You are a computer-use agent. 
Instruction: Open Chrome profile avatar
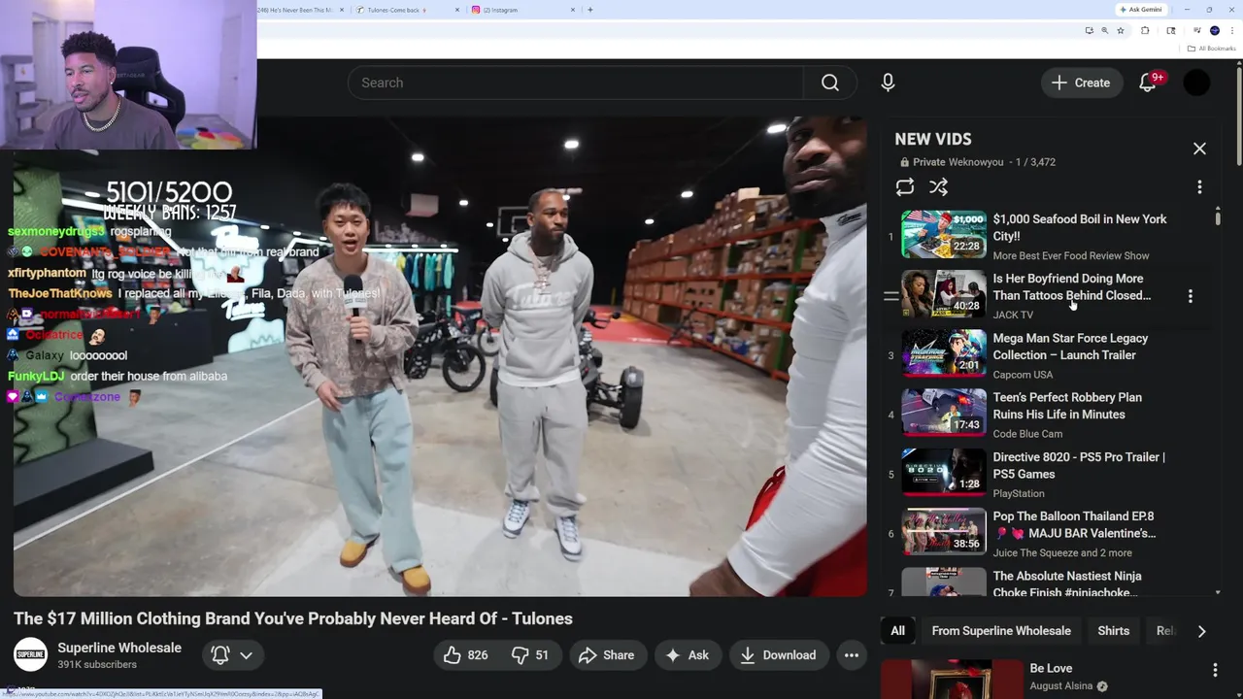(x=1215, y=31)
